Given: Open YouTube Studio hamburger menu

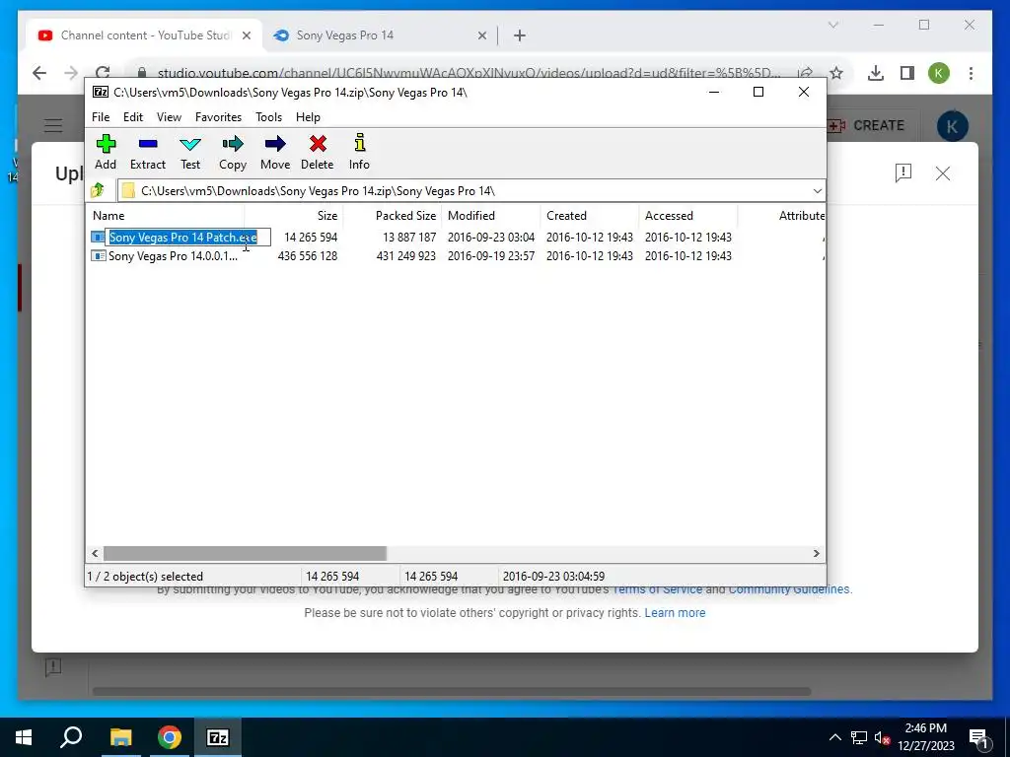Looking at the screenshot, I should [x=53, y=125].
